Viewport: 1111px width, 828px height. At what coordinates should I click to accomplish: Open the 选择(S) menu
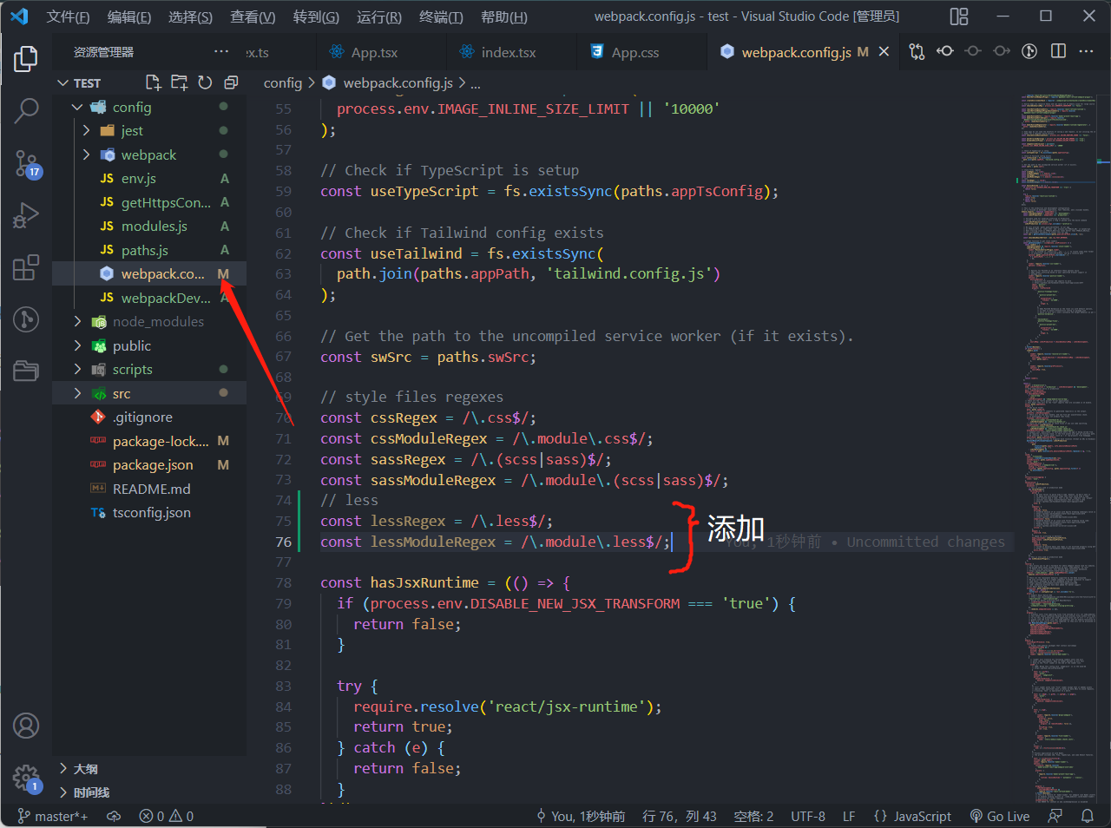(x=190, y=16)
